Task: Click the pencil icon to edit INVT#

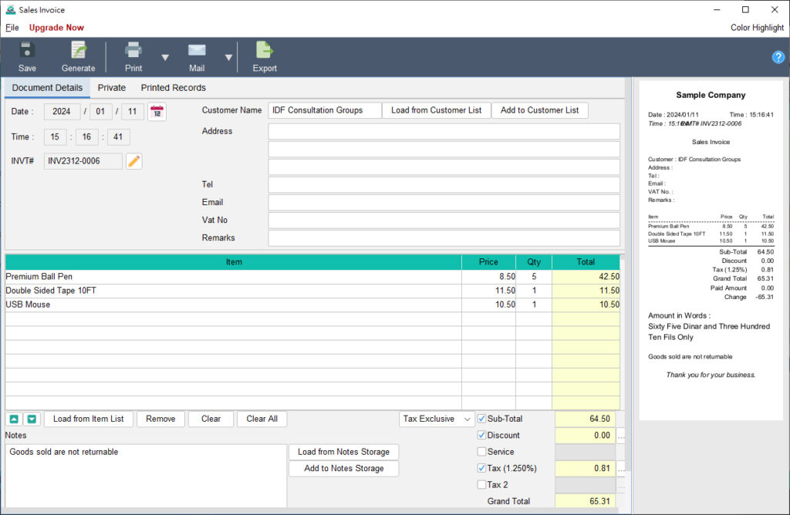Action: 134,161
